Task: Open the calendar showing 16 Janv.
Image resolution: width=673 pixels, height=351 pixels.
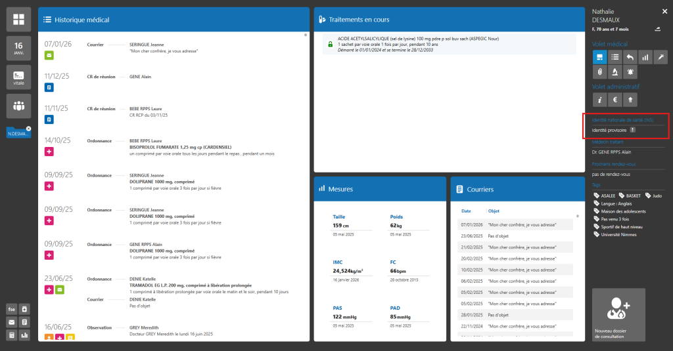Action: 18,49
